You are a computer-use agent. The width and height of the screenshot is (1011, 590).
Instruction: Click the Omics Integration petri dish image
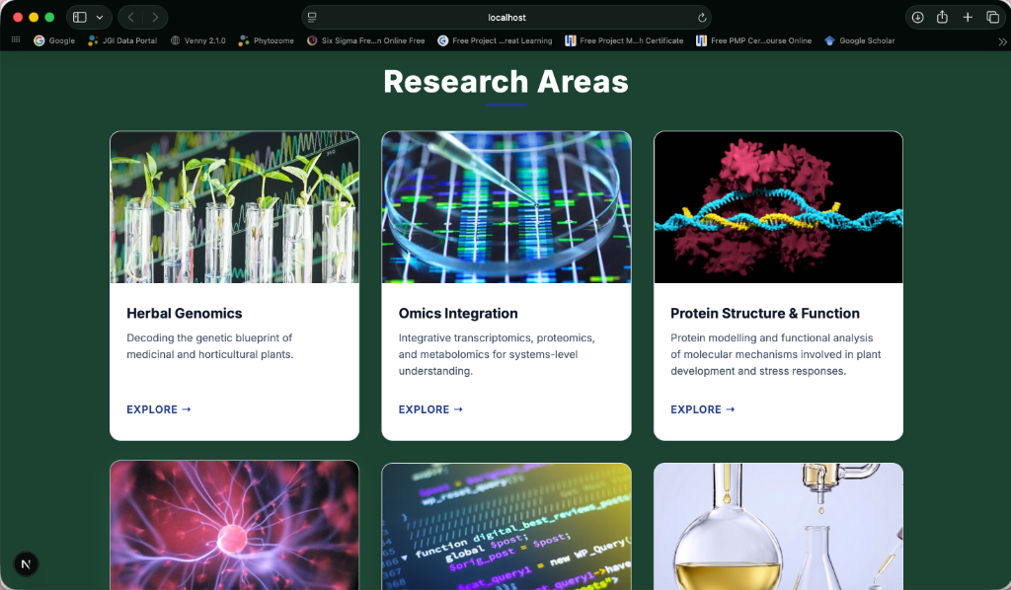click(506, 207)
